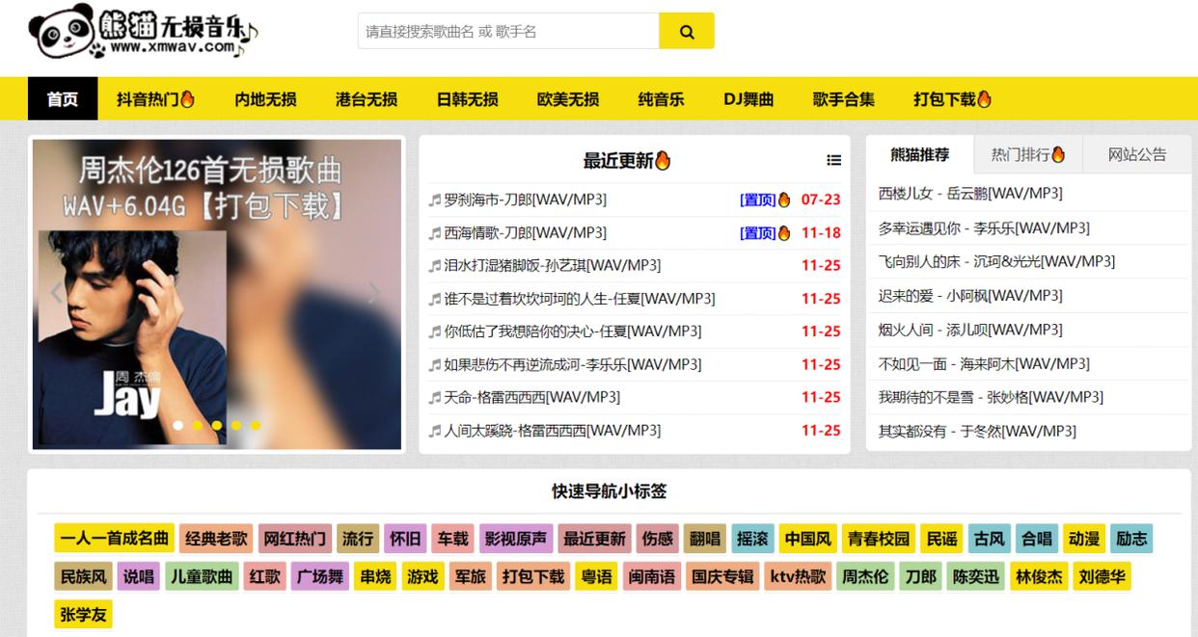The height and width of the screenshot is (637, 1198).
Task: Click the carousel previous arrow on banner
Action: click(x=56, y=294)
